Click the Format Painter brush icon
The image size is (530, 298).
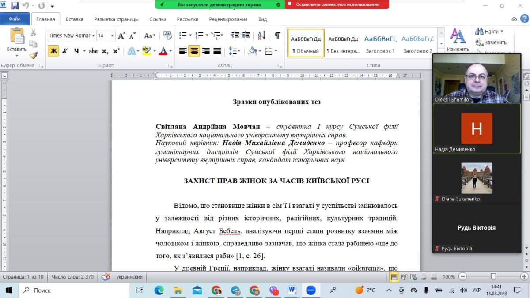(x=34, y=55)
